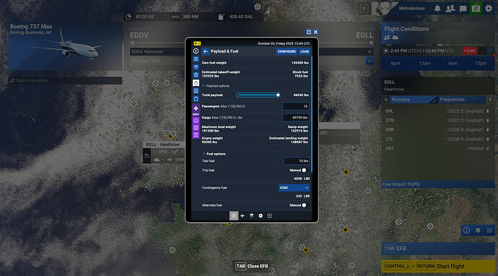Click the Cargo weight input field
Image resolution: width=498 pixels, height=276 pixels.
(x=296, y=117)
